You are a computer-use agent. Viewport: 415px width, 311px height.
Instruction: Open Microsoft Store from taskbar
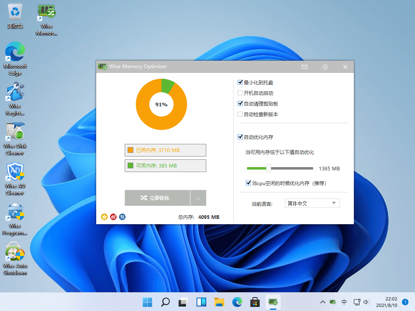[255, 302]
